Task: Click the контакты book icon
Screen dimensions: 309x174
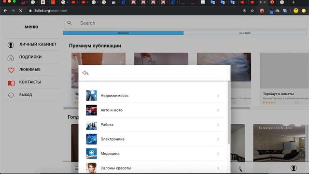Action: tap(11, 83)
